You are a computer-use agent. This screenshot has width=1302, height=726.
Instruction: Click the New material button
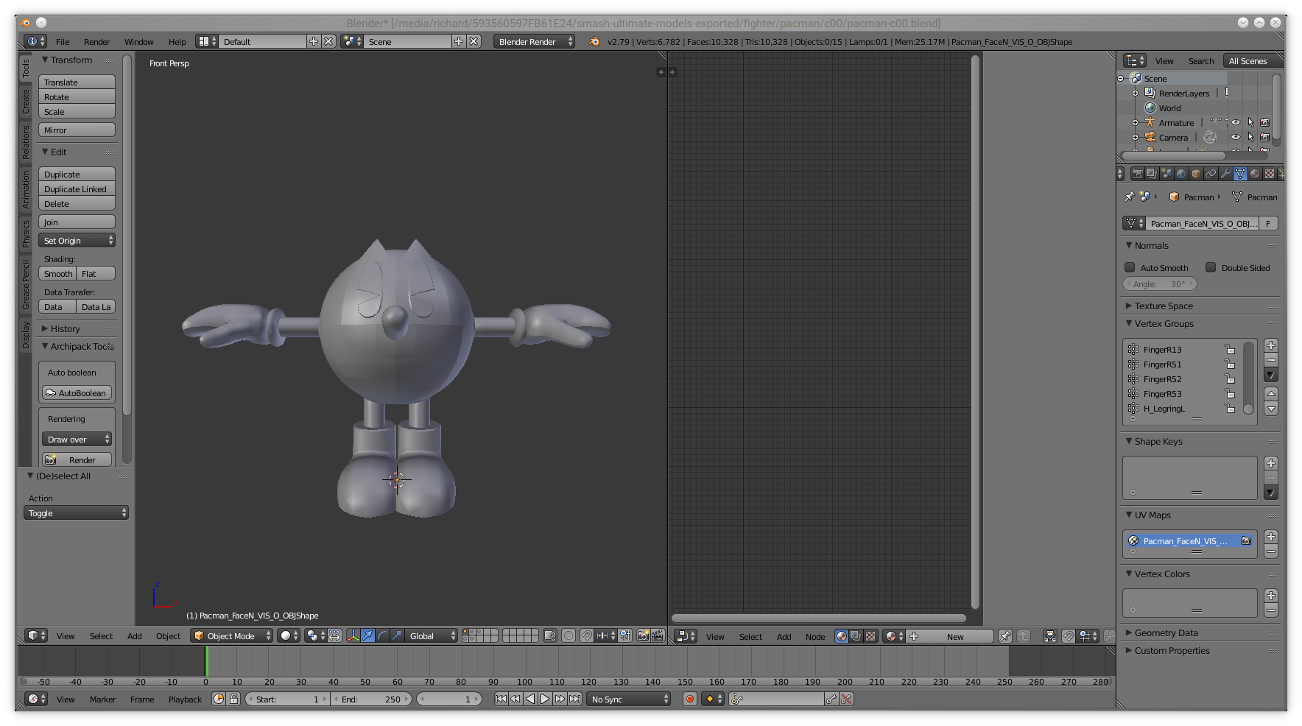949,636
